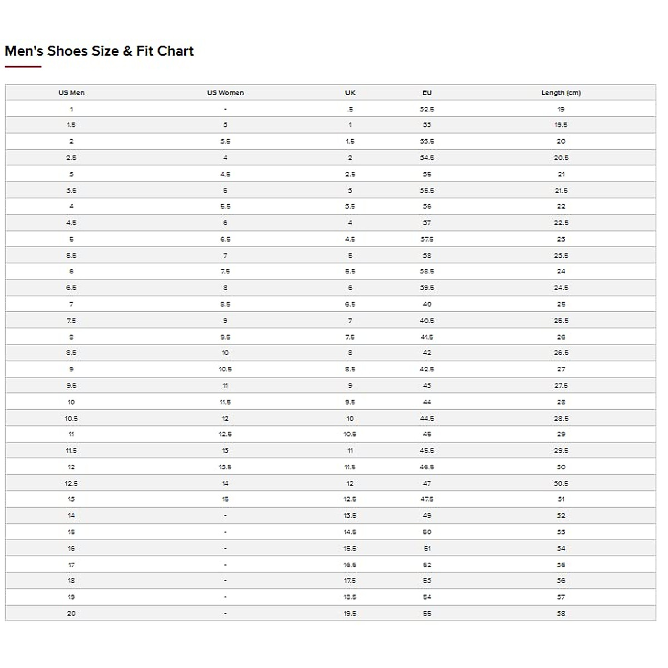Select the UK column header

pos(350,93)
